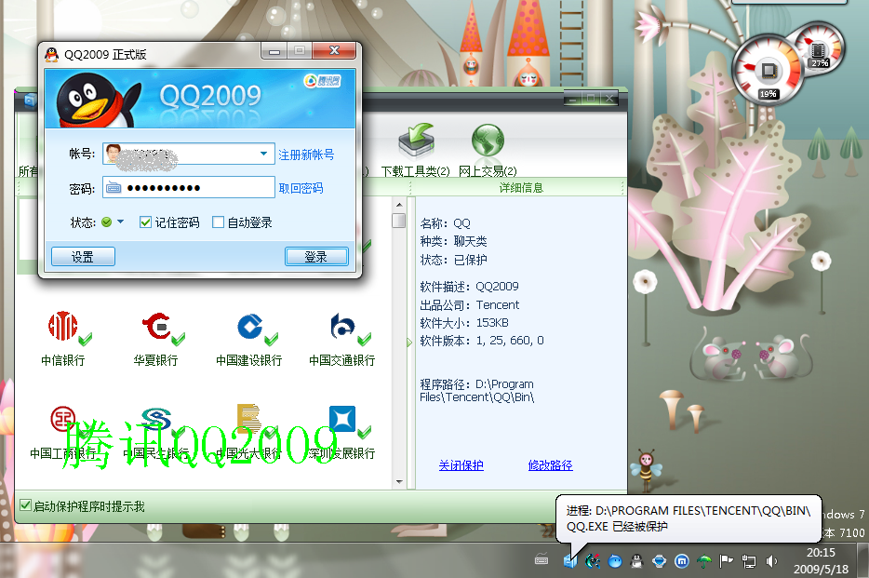Select the 中国工商银行 icon
Viewport: 869px width, 578px height.
(62, 419)
